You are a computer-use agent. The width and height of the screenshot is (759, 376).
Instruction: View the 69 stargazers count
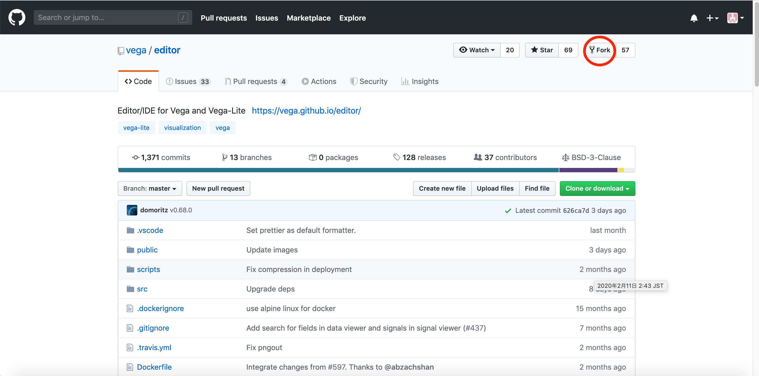pos(568,50)
